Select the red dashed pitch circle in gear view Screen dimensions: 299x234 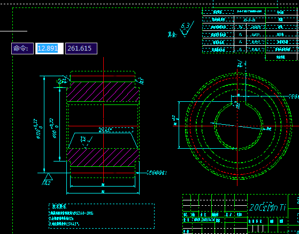(x=239, y=126)
